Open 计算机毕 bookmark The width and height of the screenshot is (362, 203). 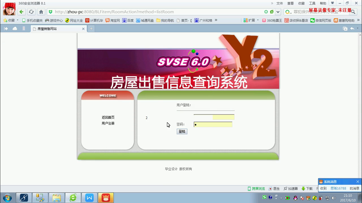pyautogui.click(x=94, y=20)
